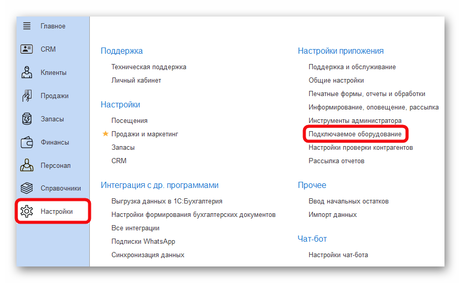
Task: Open Печатные формы, отчеты и обработки
Action: pyautogui.click(x=367, y=94)
